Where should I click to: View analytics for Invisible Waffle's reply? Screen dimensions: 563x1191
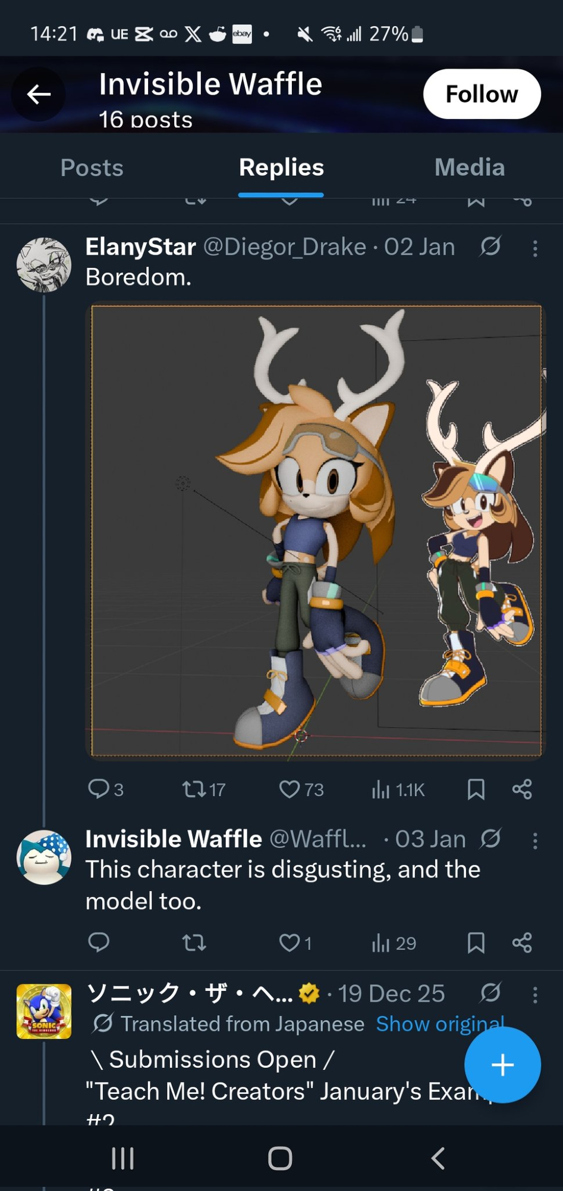(x=393, y=943)
